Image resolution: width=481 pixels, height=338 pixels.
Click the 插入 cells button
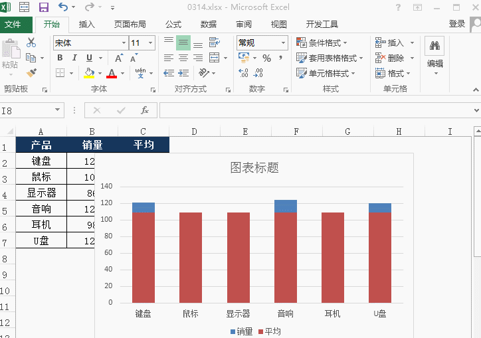389,43
